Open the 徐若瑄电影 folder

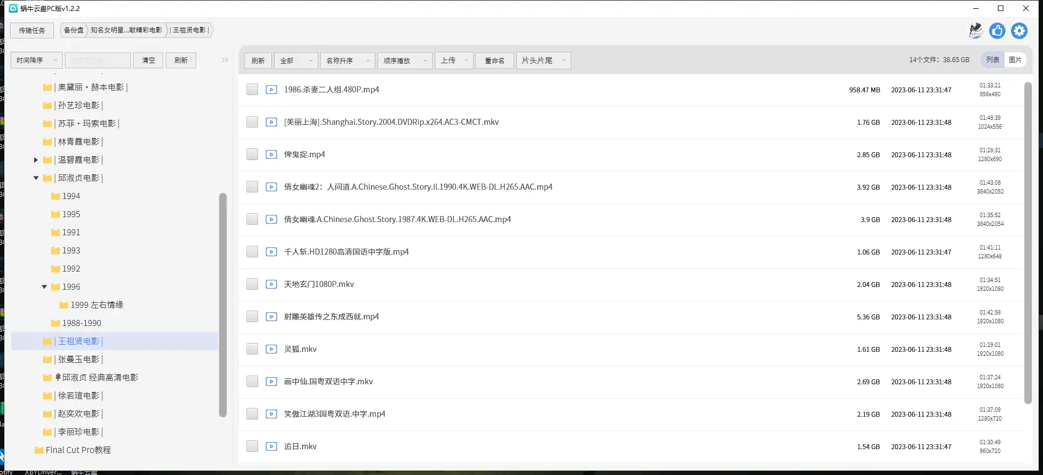[x=79, y=396]
